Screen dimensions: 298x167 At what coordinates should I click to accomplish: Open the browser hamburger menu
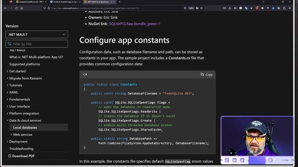pyautogui.click(x=290, y=8)
